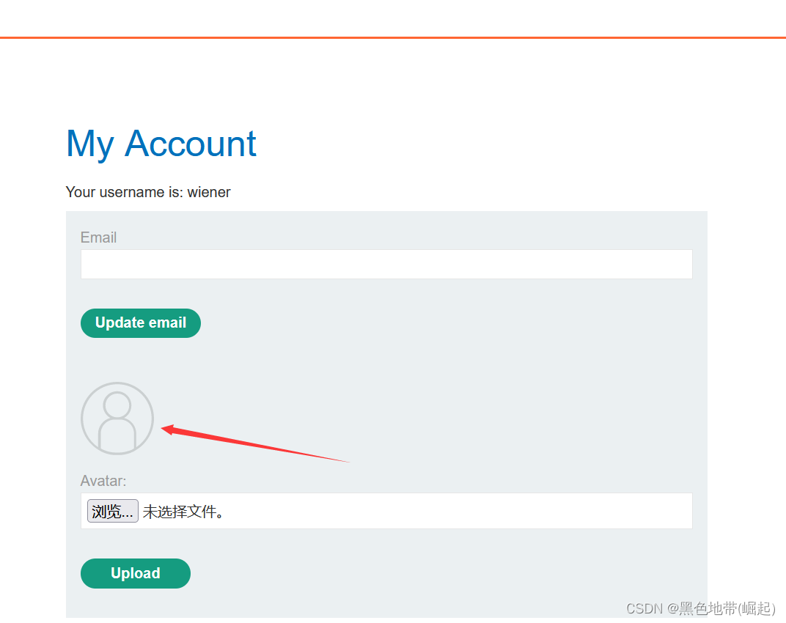Open file chooser with 浏览... button
The image size is (786, 623).
click(113, 511)
